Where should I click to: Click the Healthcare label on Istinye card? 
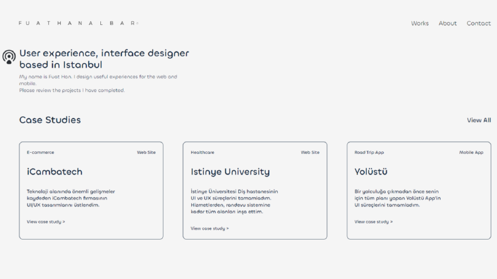[x=202, y=152]
